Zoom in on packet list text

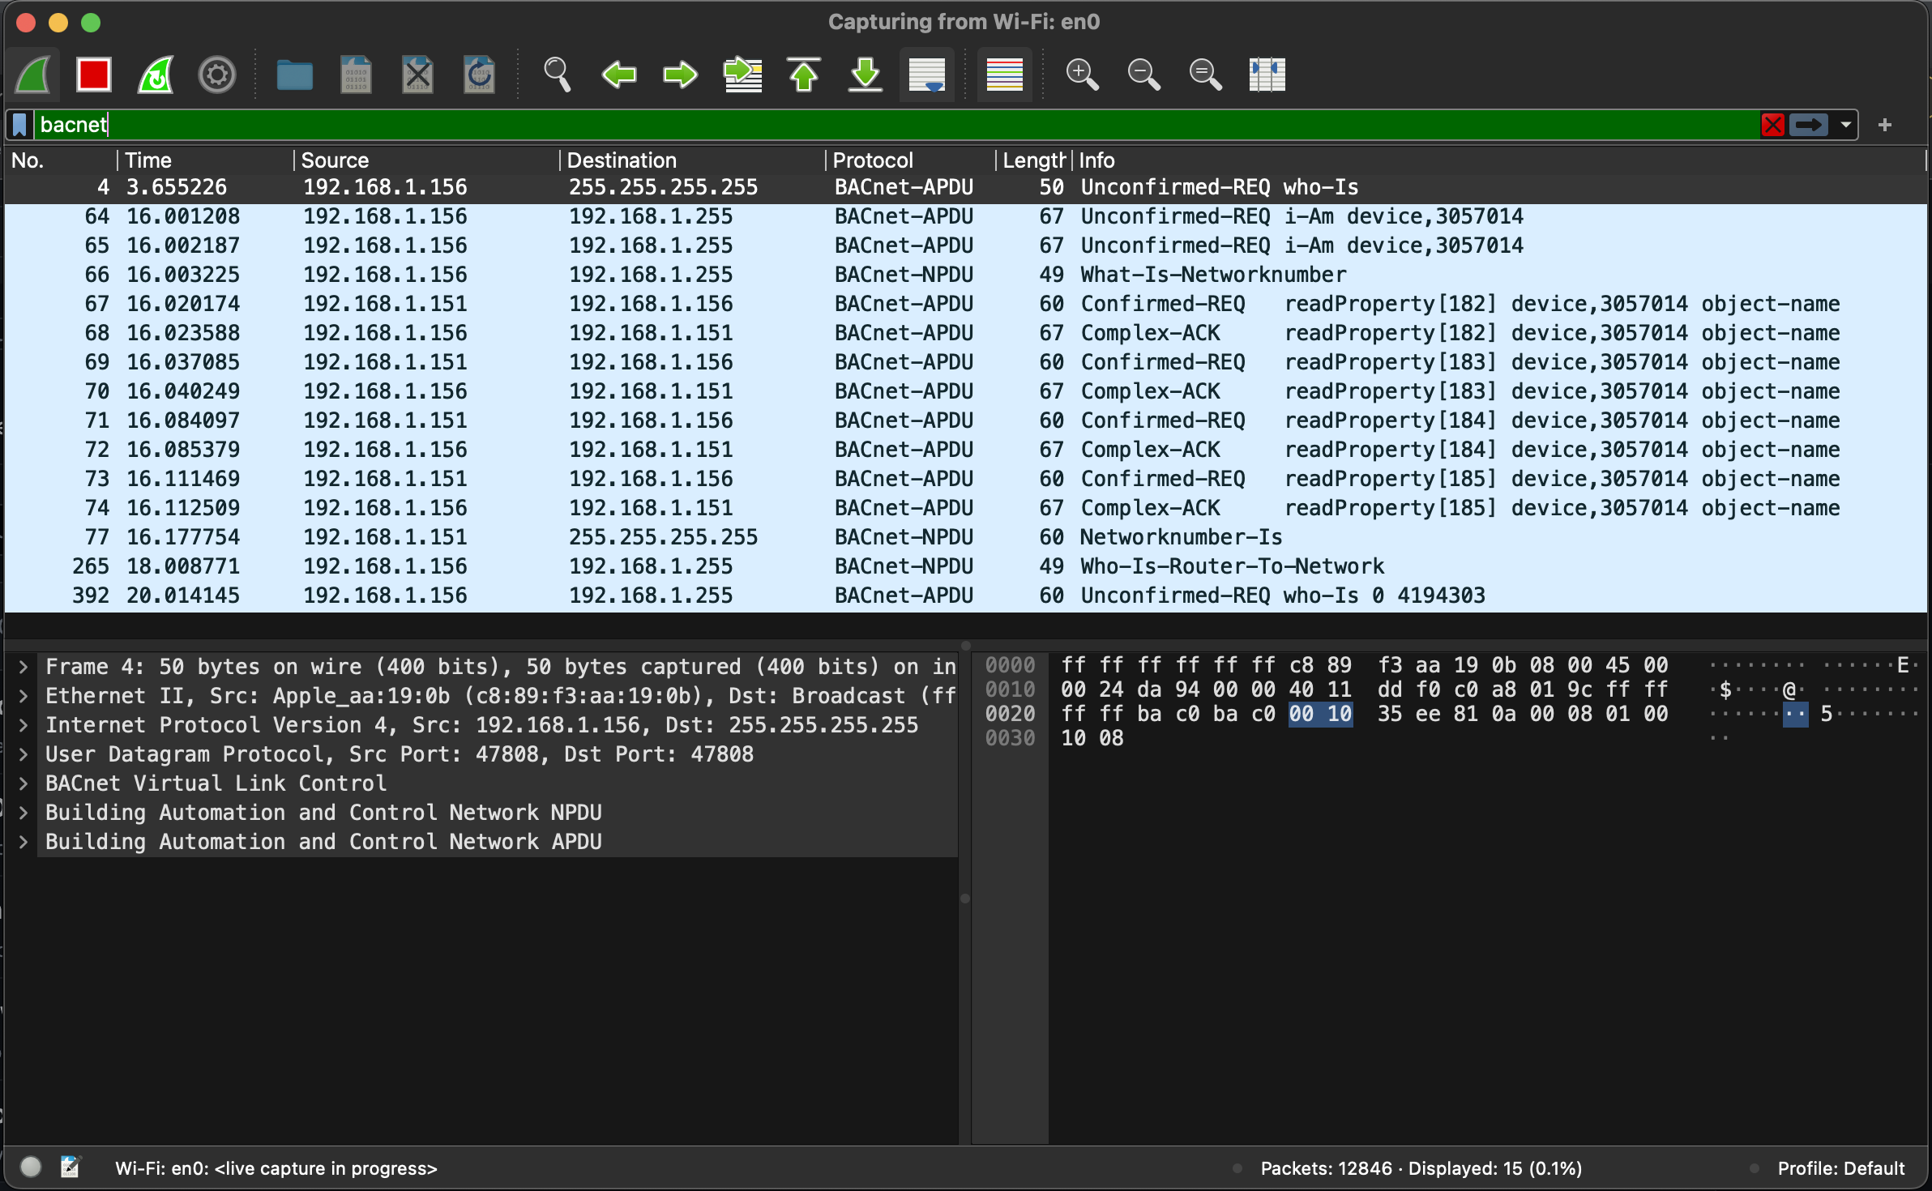tap(1083, 75)
